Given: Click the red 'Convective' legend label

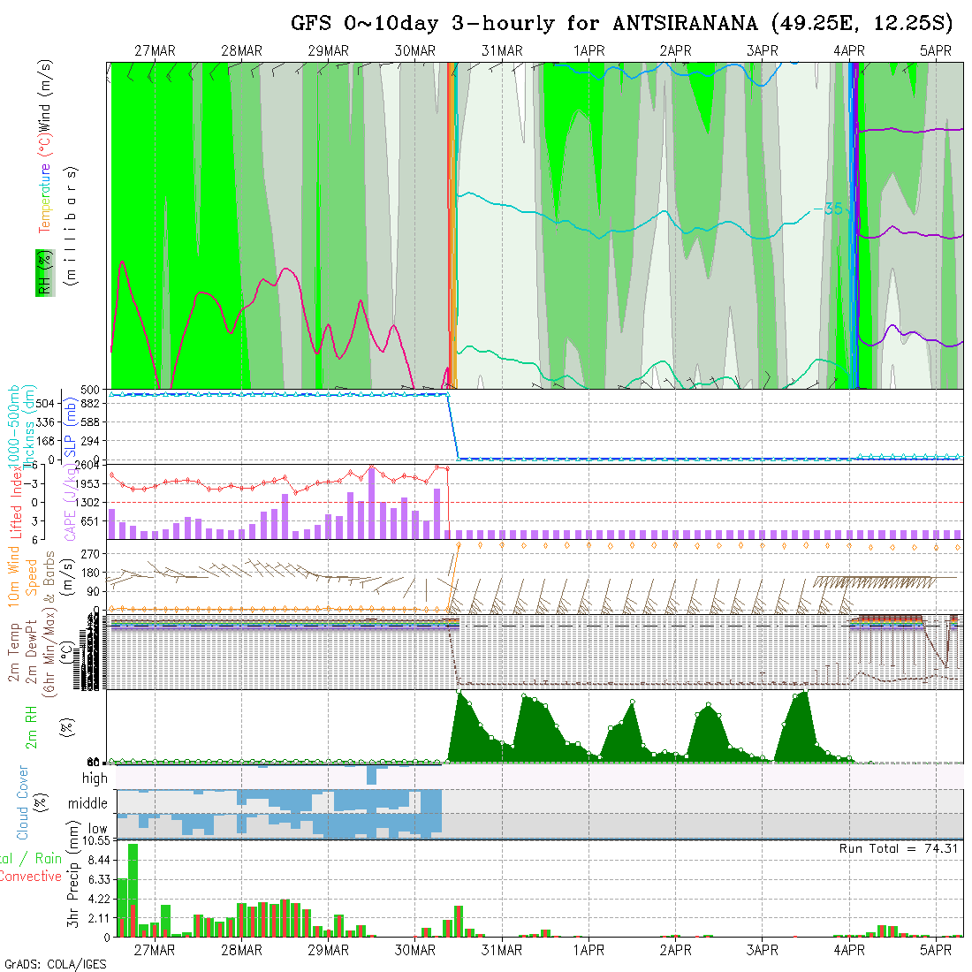Looking at the screenshot, I should pos(31,877).
